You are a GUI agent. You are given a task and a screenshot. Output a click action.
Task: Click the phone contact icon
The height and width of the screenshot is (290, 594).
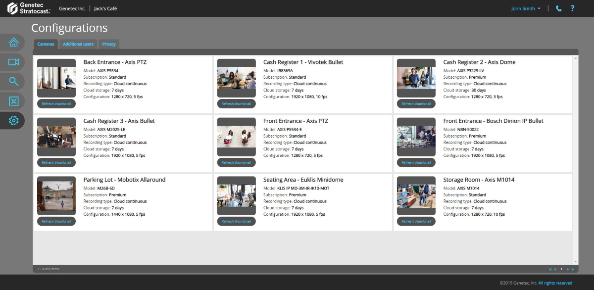[559, 8]
